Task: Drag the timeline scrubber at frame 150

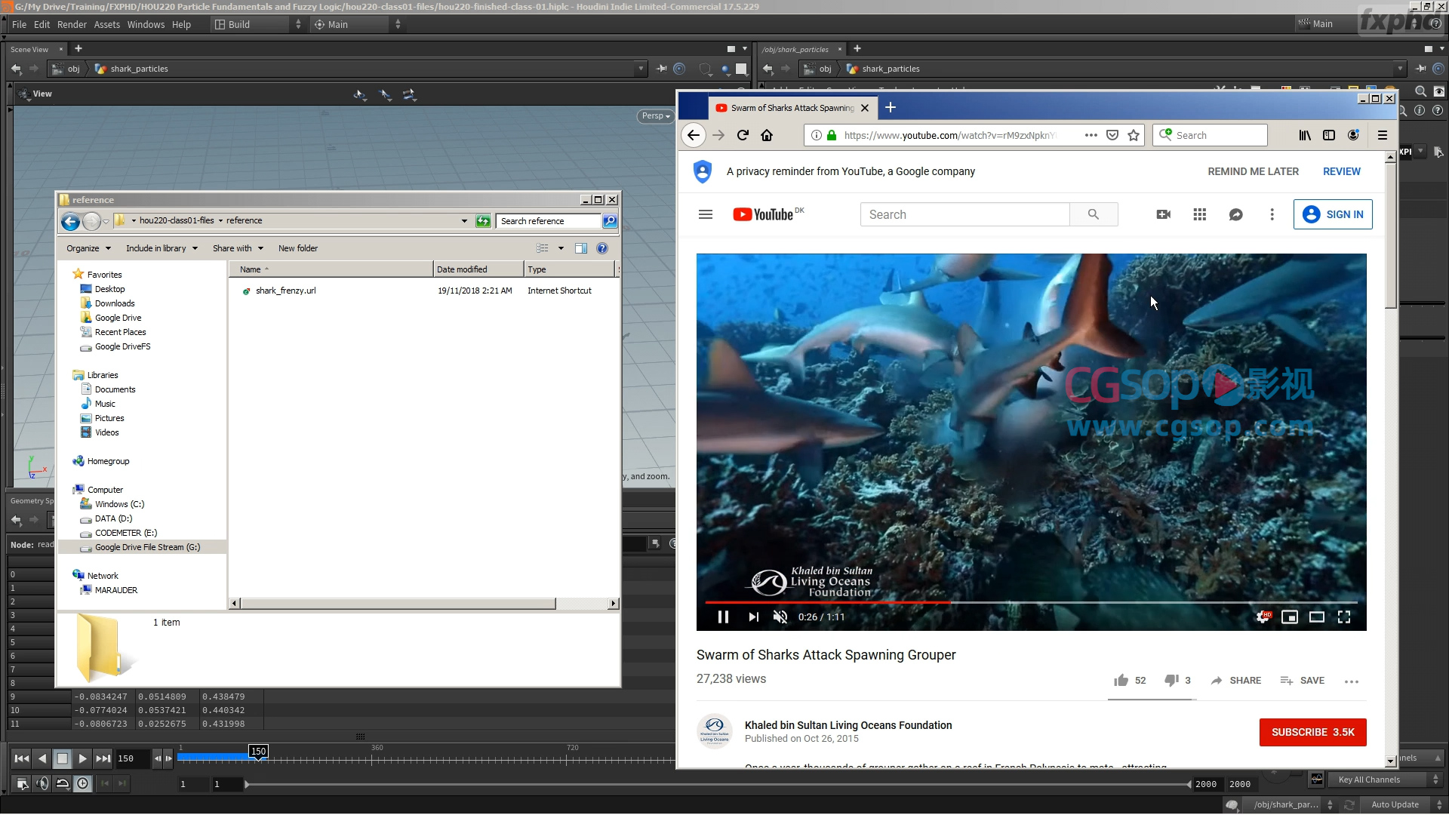Action: [x=259, y=752]
